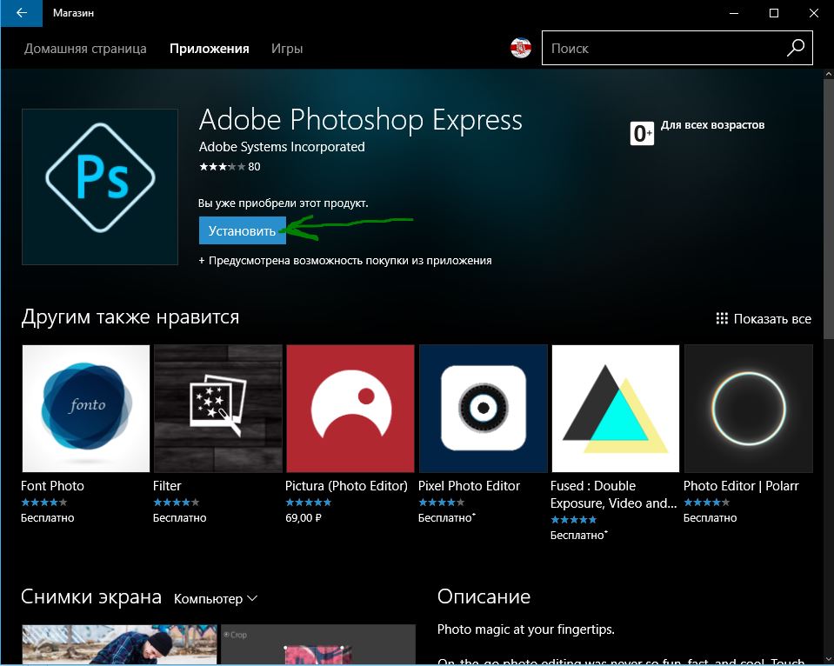Screen dimensions: 834x666
Task: Click Показать все link
Action: click(x=772, y=318)
